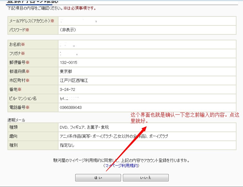Click the street number 3-24-72
243x187 pixels.
pyautogui.click(x=67, y=90)
